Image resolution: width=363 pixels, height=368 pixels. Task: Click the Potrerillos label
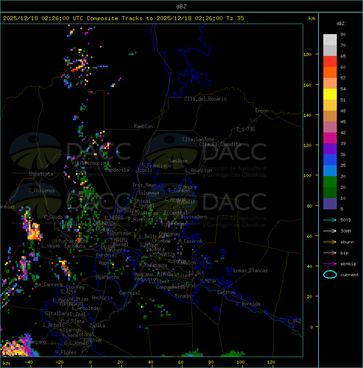(73, 241)
